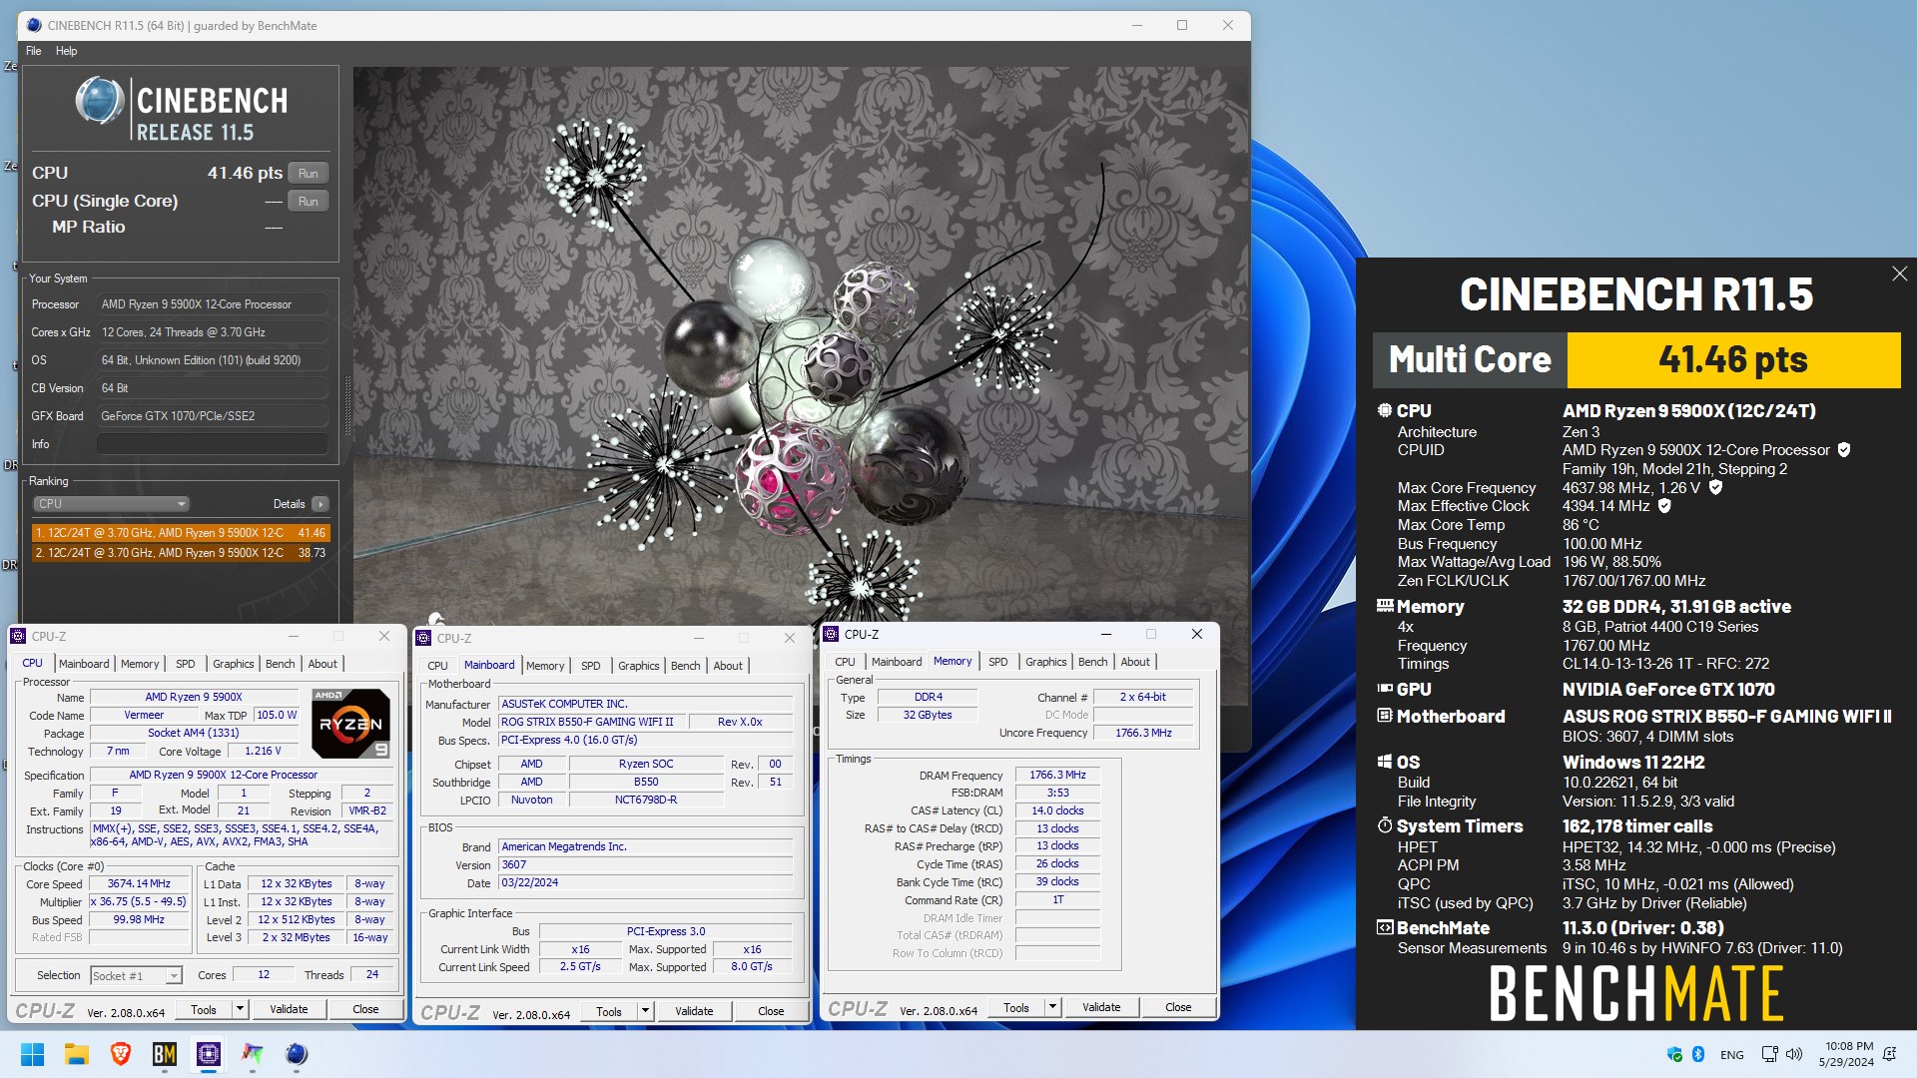1917x1078 pixels.
Task: Switch to Memory tab in the CPU window
Action: point(140,664)
